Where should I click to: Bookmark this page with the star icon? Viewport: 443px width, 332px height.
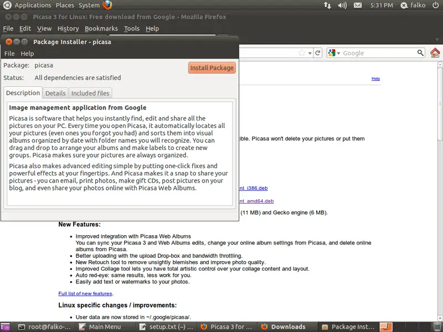pos(302,53)
